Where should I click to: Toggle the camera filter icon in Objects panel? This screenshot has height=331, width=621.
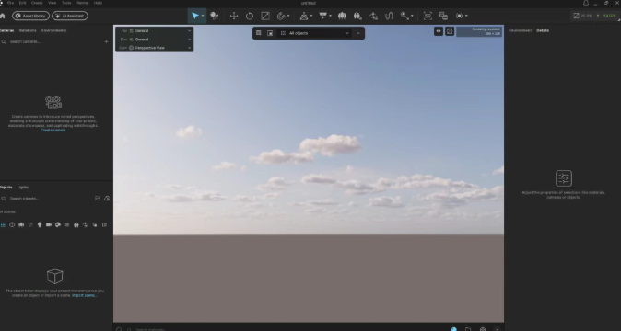click(x=49, y=224)
